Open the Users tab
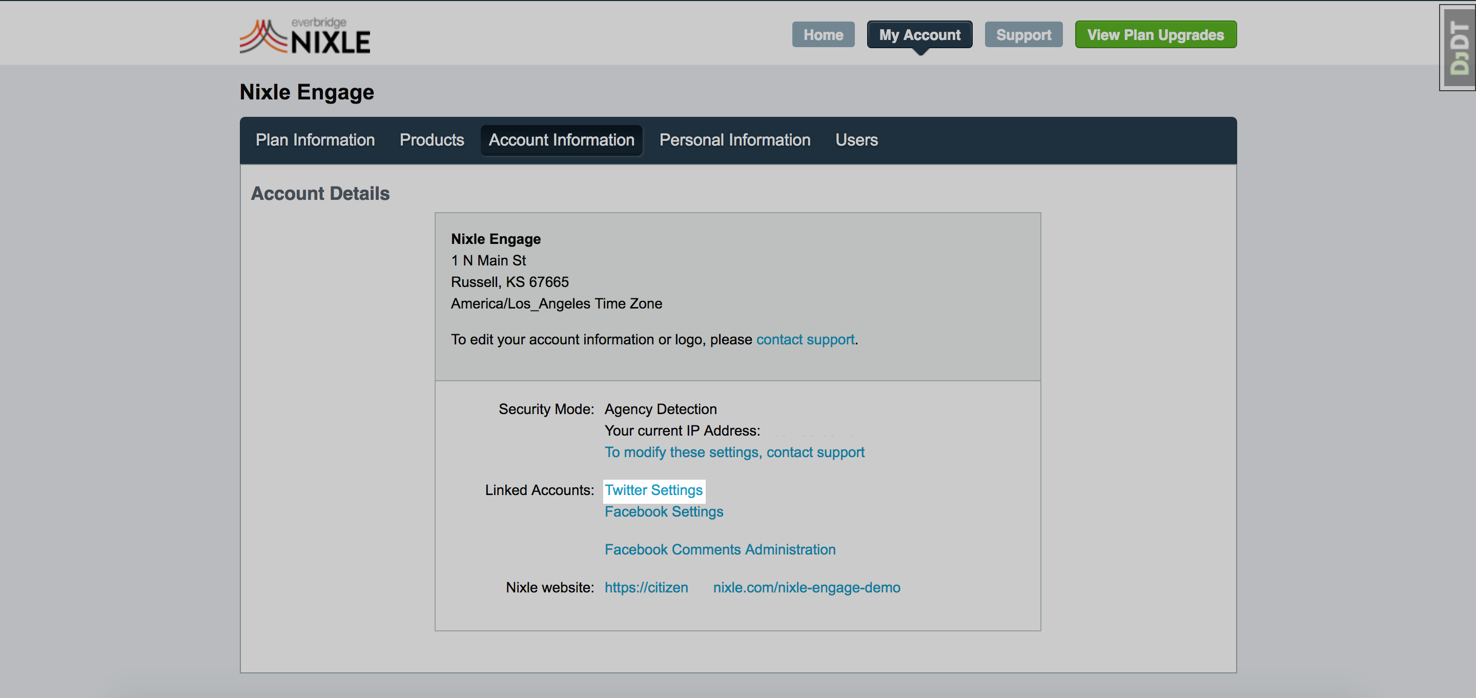1476x698 pixels. (856, 140)
